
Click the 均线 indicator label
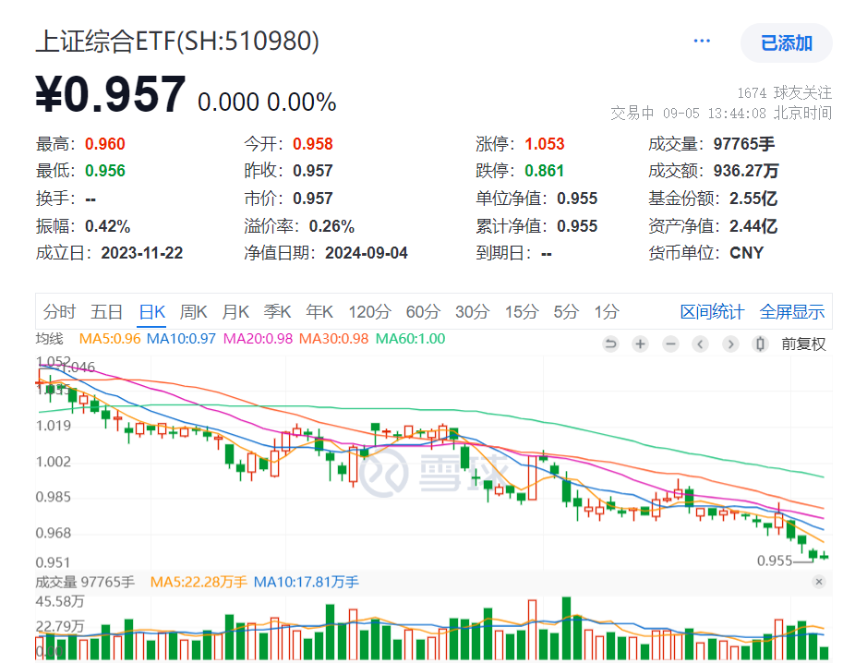coord(50,339)
